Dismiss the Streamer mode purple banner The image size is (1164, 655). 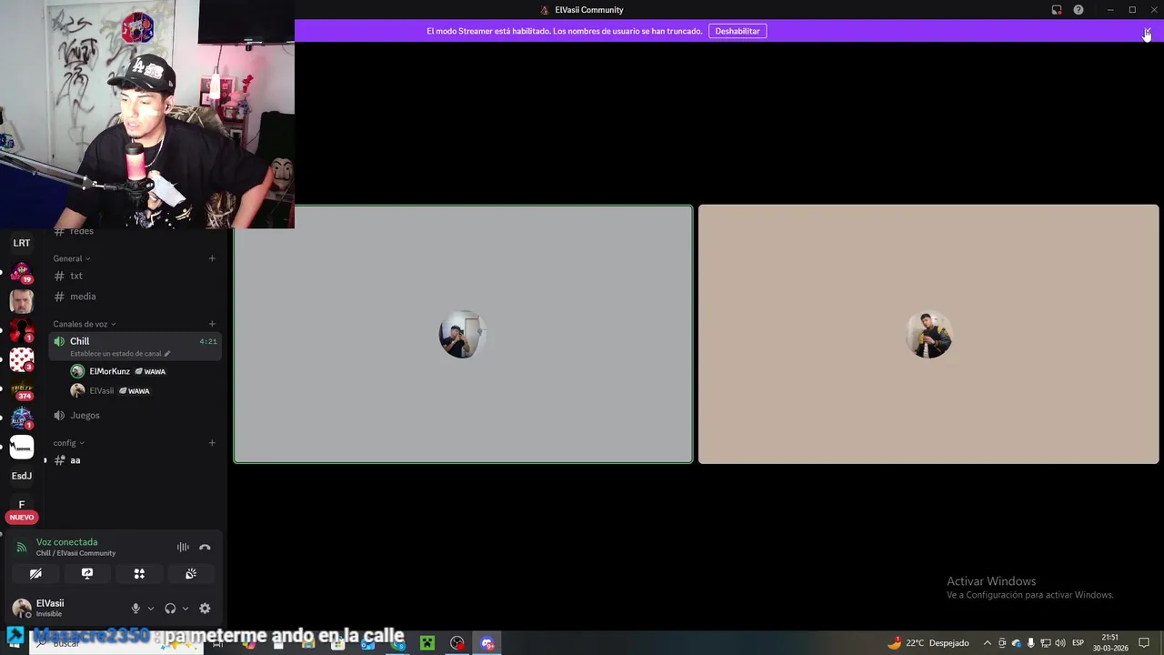click(x=1148, y=31)
